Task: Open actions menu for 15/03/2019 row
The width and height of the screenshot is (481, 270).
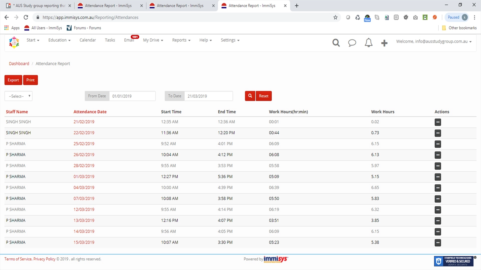Action: (438, 243)
